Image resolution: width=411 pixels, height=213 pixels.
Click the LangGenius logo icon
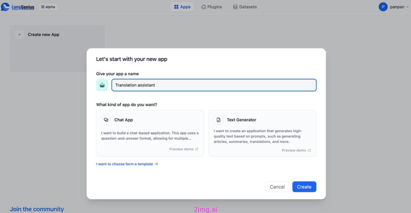[x=5, y=7]
